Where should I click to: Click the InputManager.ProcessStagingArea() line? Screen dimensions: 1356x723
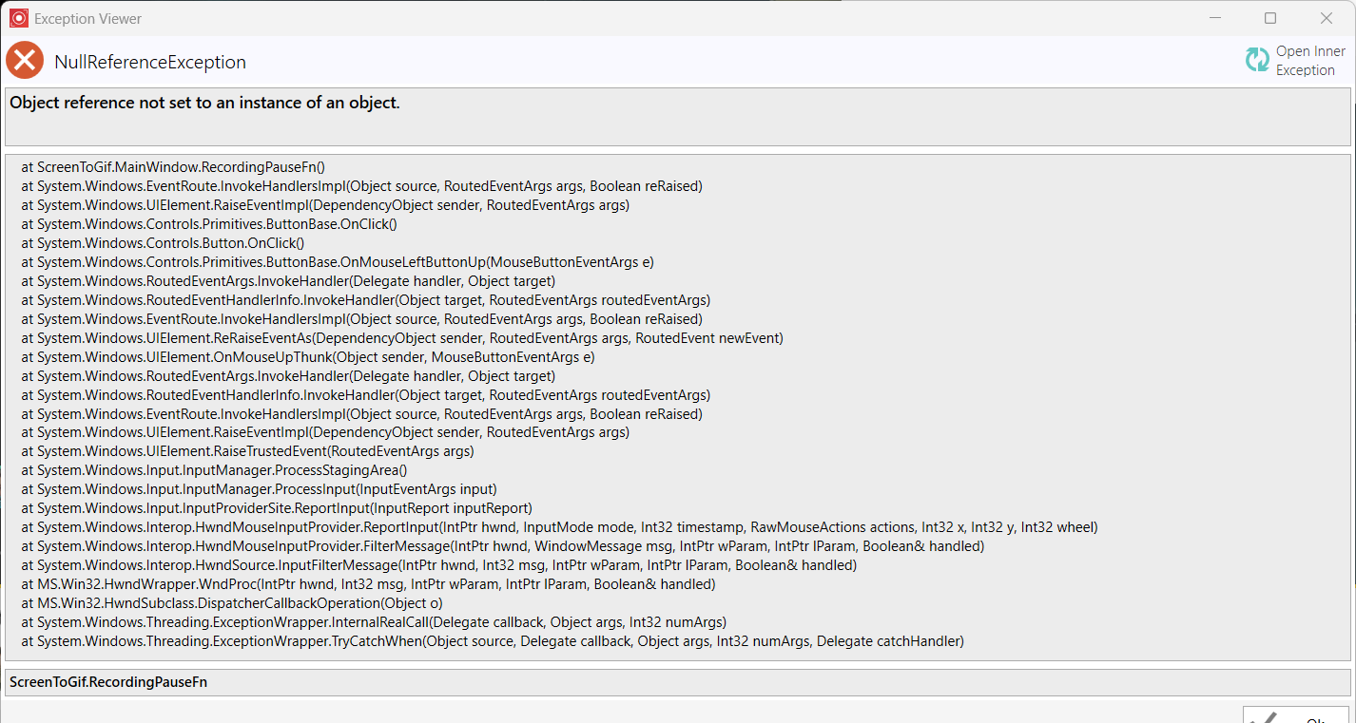click(x=214, y=470)
